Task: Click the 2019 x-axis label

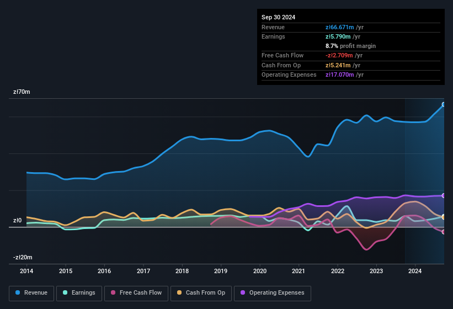Action: point(221,271)
